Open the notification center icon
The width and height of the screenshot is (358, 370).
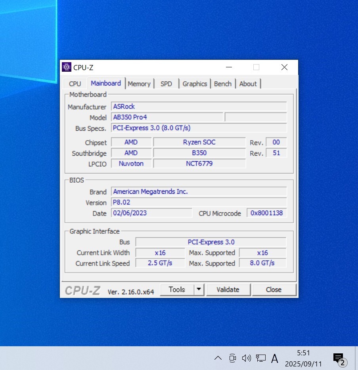pyautogui.click(x=340, y=359)
